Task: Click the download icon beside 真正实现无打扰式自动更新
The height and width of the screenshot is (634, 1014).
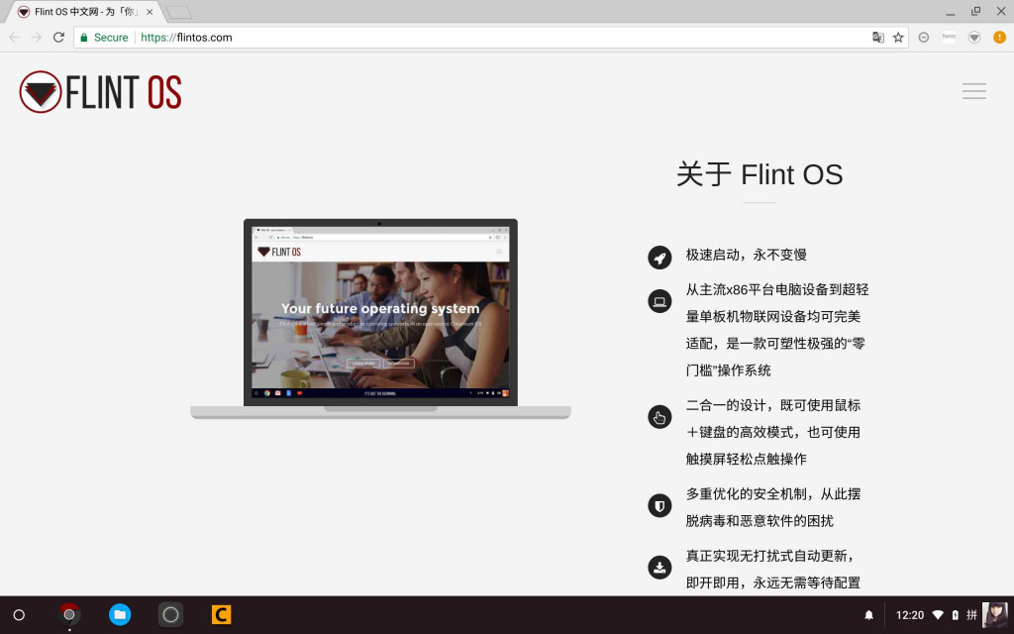Action: [659, 568]
